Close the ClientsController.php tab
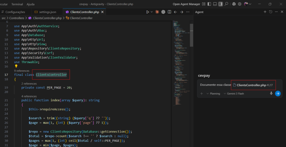 coord(102,12)
